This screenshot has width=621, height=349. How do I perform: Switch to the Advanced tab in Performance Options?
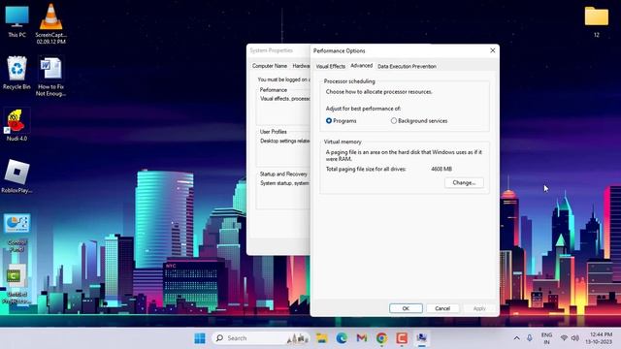click(x=361, y=66)
